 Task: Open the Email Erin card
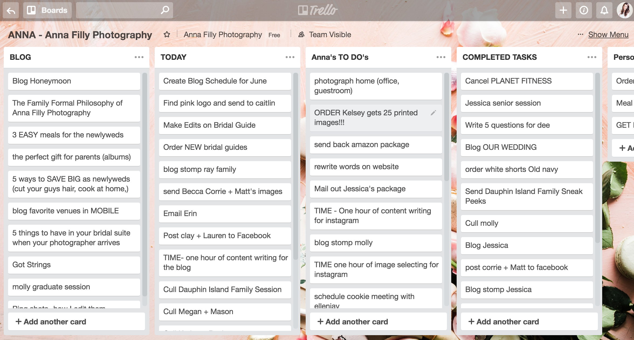tap(225, 214)
